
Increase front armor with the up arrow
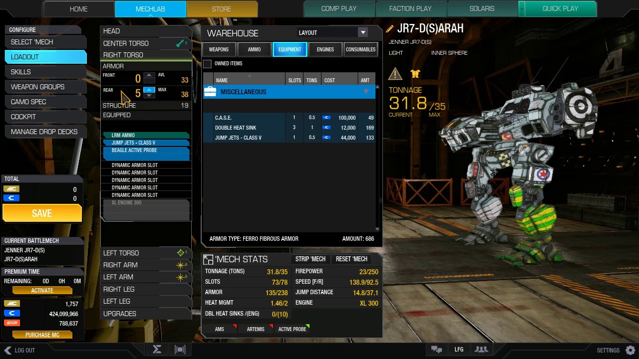coord(149,75)
